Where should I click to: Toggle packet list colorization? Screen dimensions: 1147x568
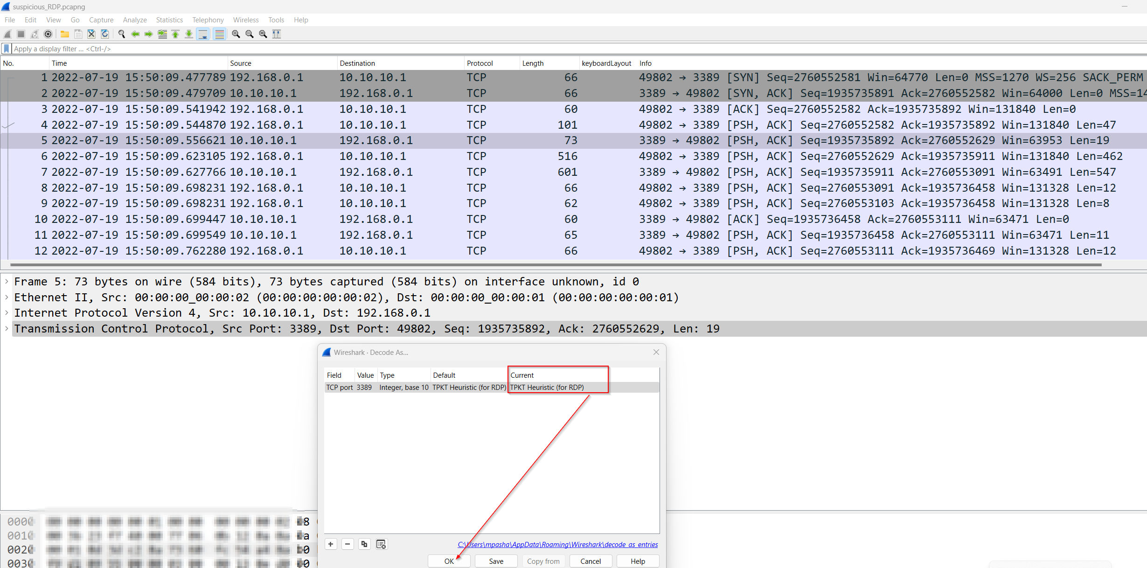pos(219,34)
